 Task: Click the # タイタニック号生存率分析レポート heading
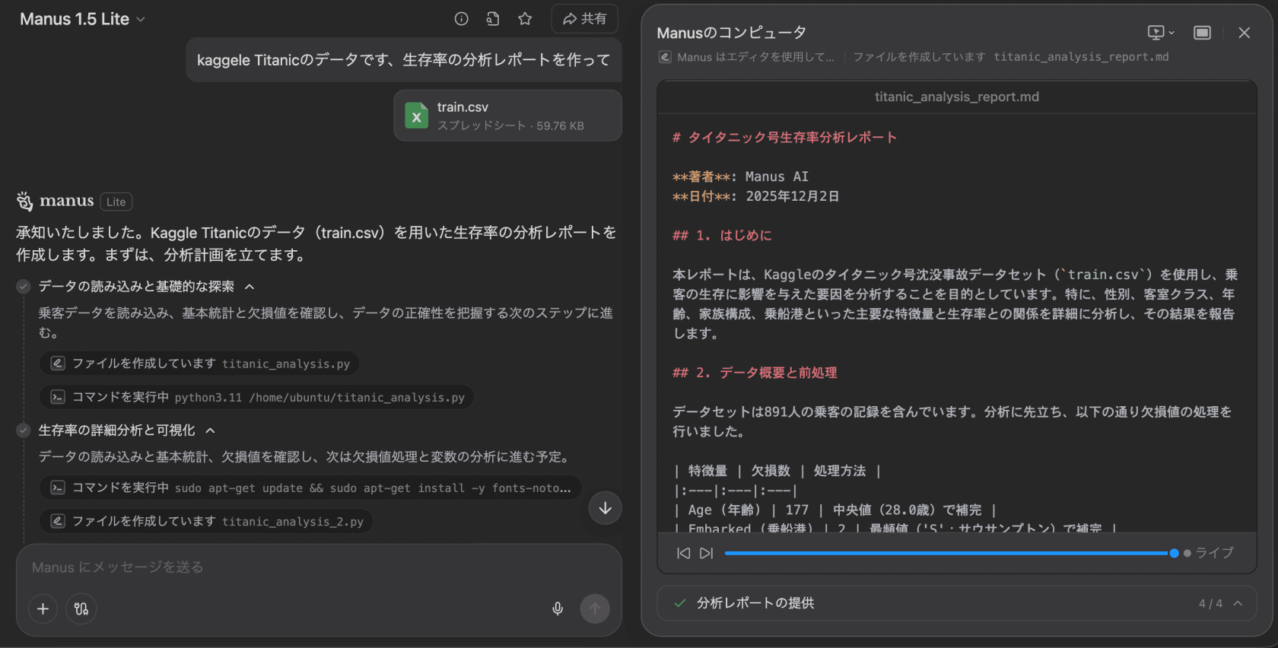click(784, 138)
